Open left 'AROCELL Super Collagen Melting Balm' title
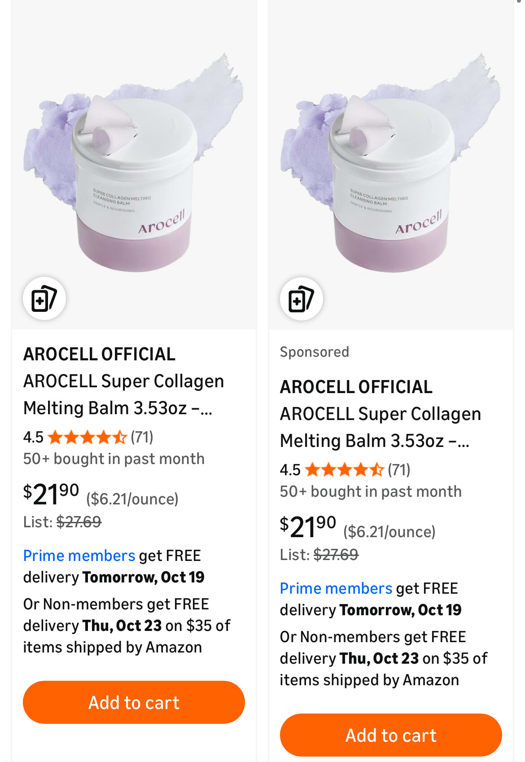 click(123, 394)
